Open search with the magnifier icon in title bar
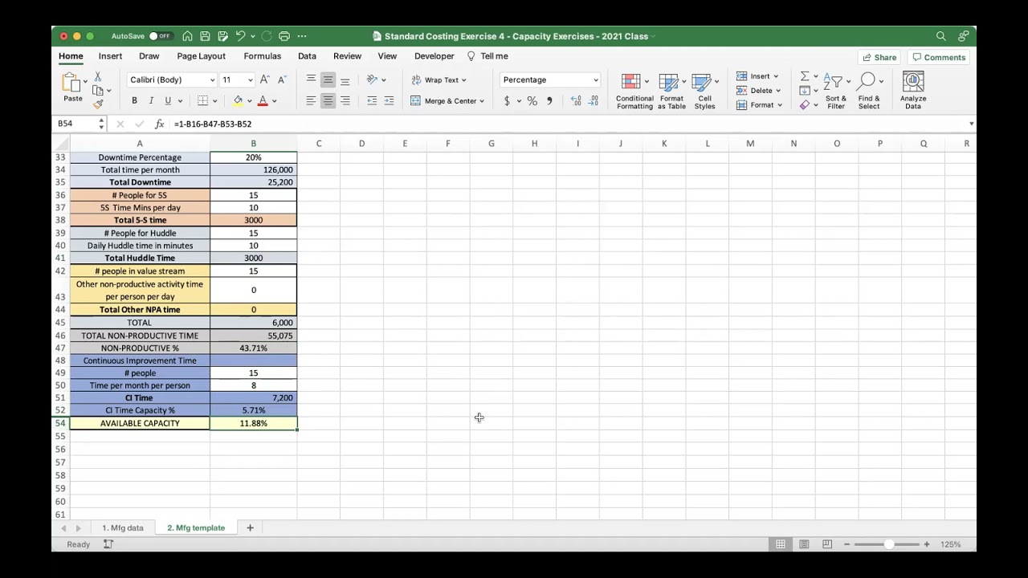Image resolution: width=1028 pixels, height=578 pixels. (940, 36)
